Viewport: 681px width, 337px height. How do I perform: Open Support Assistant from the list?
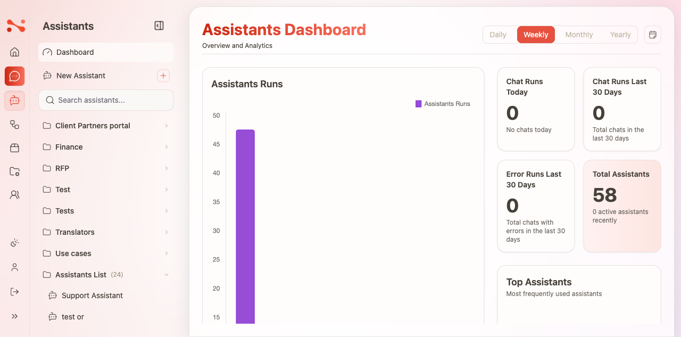click(92, 295)
